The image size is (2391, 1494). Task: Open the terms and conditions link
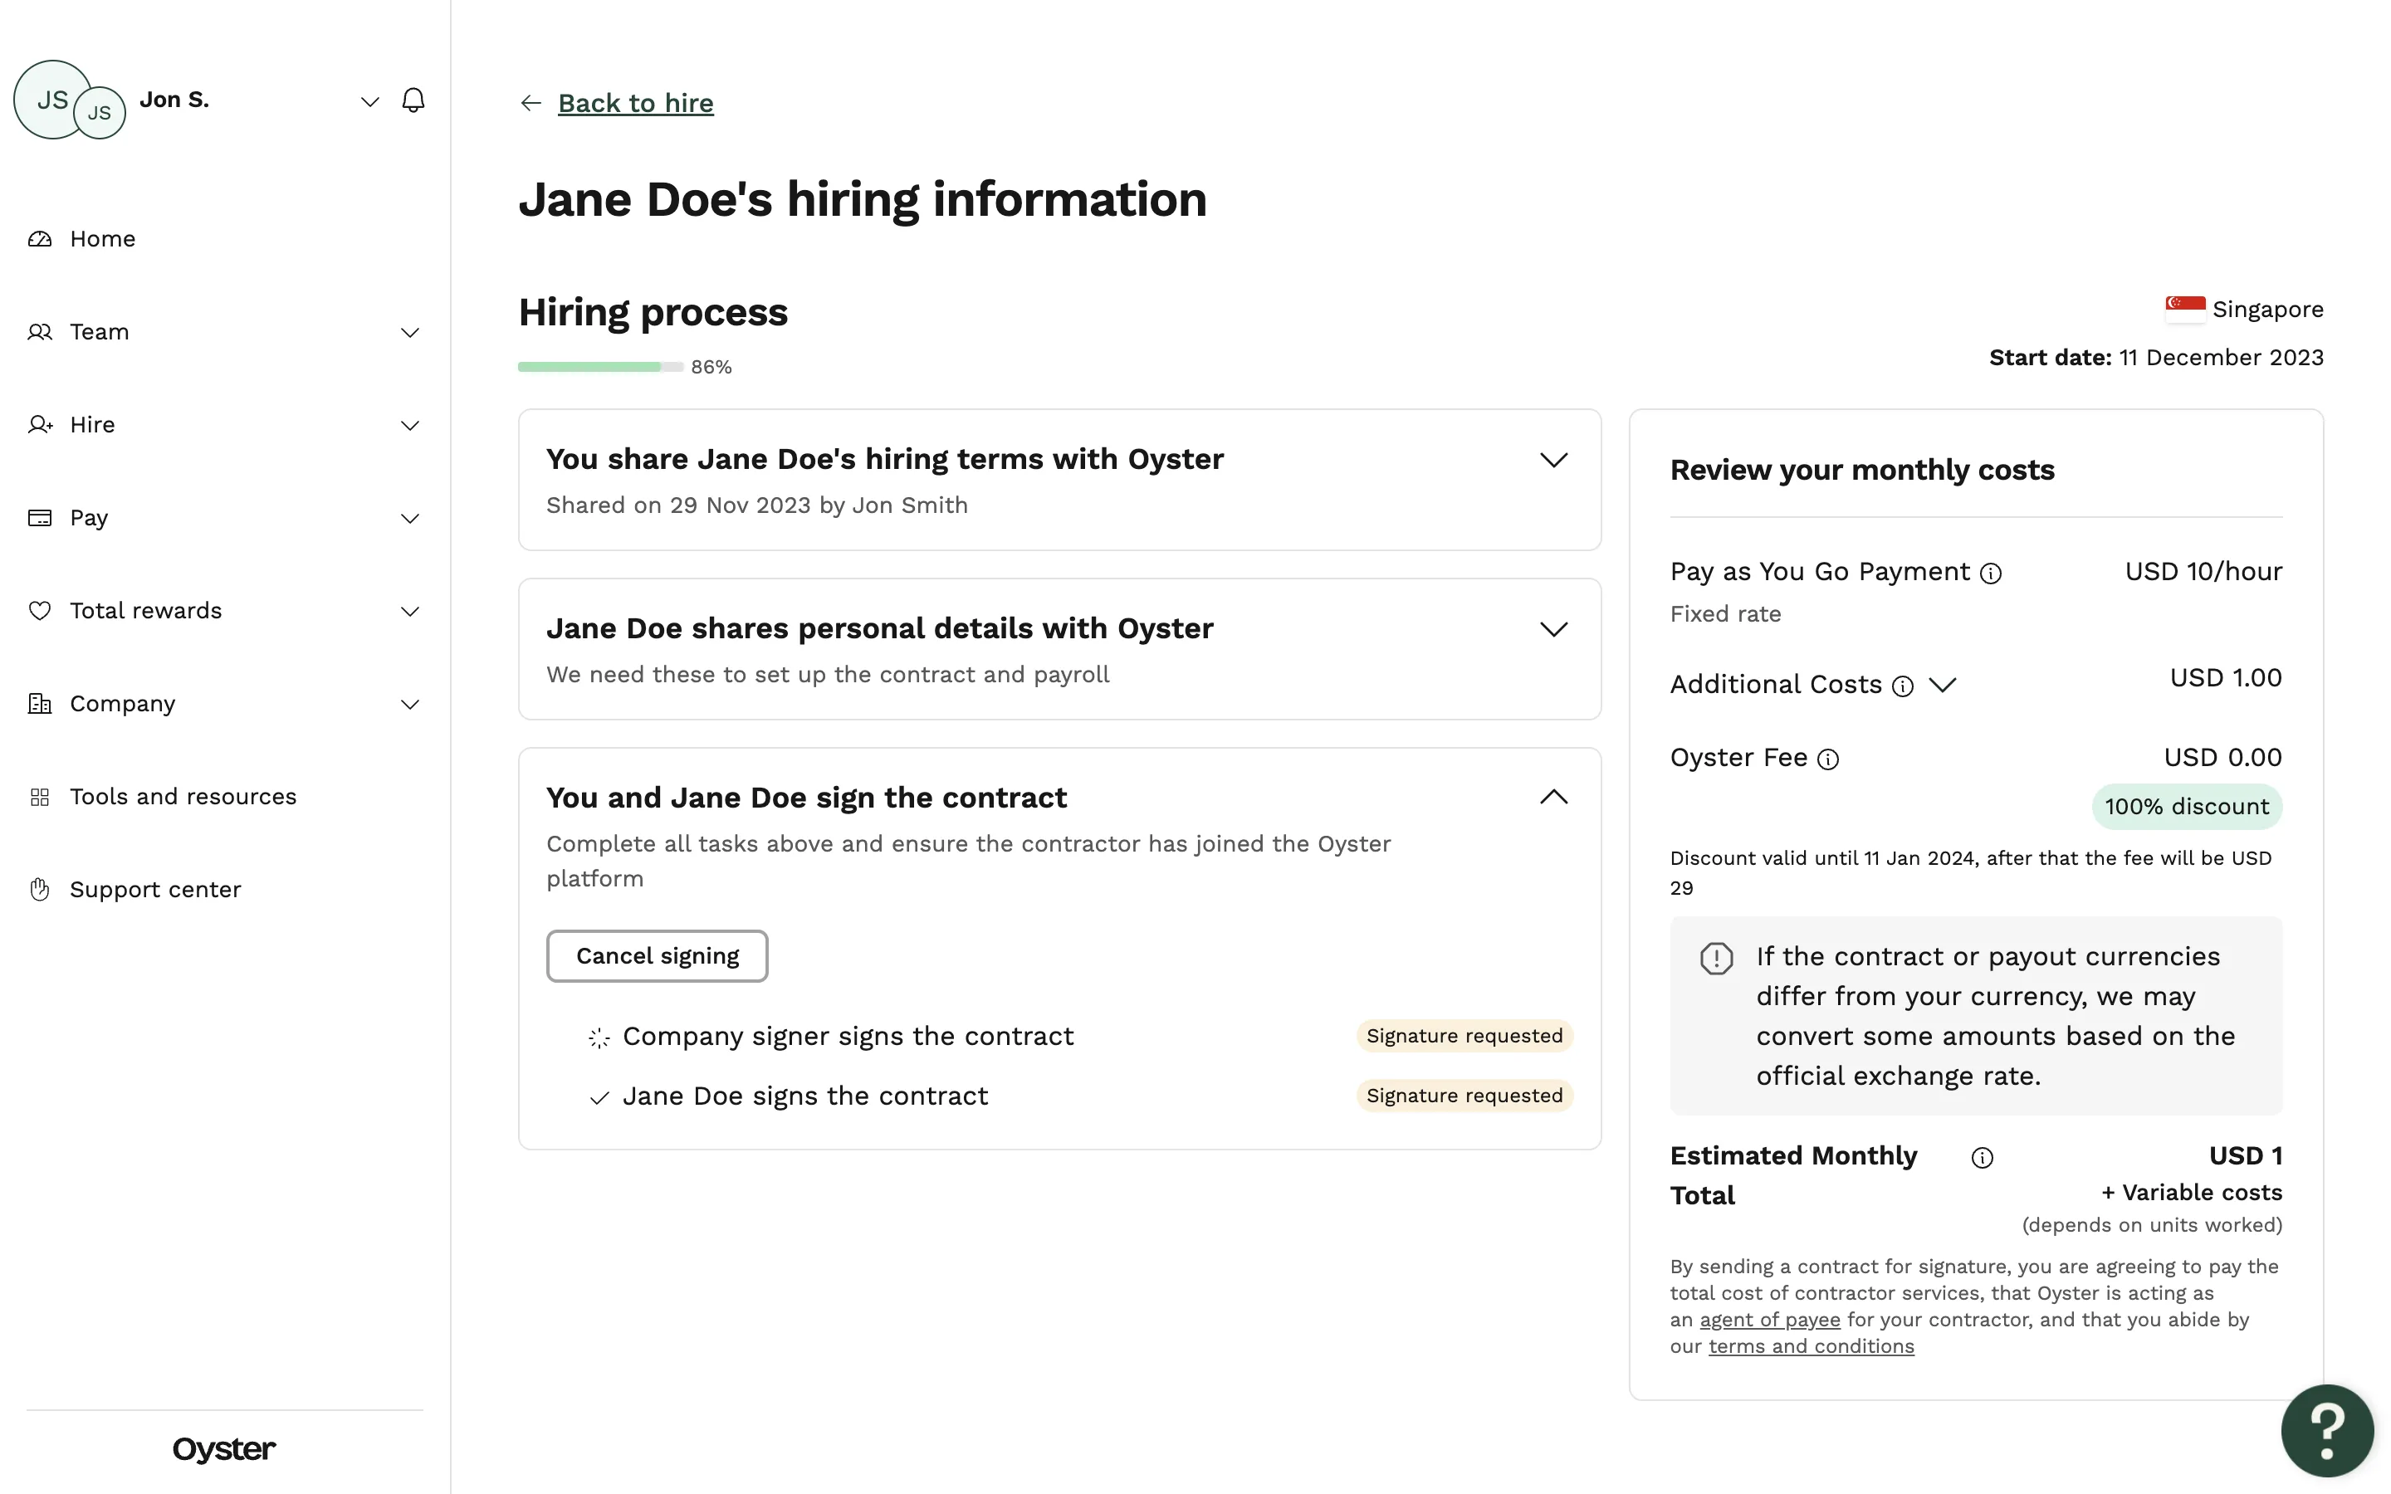coord(1810,1347)
